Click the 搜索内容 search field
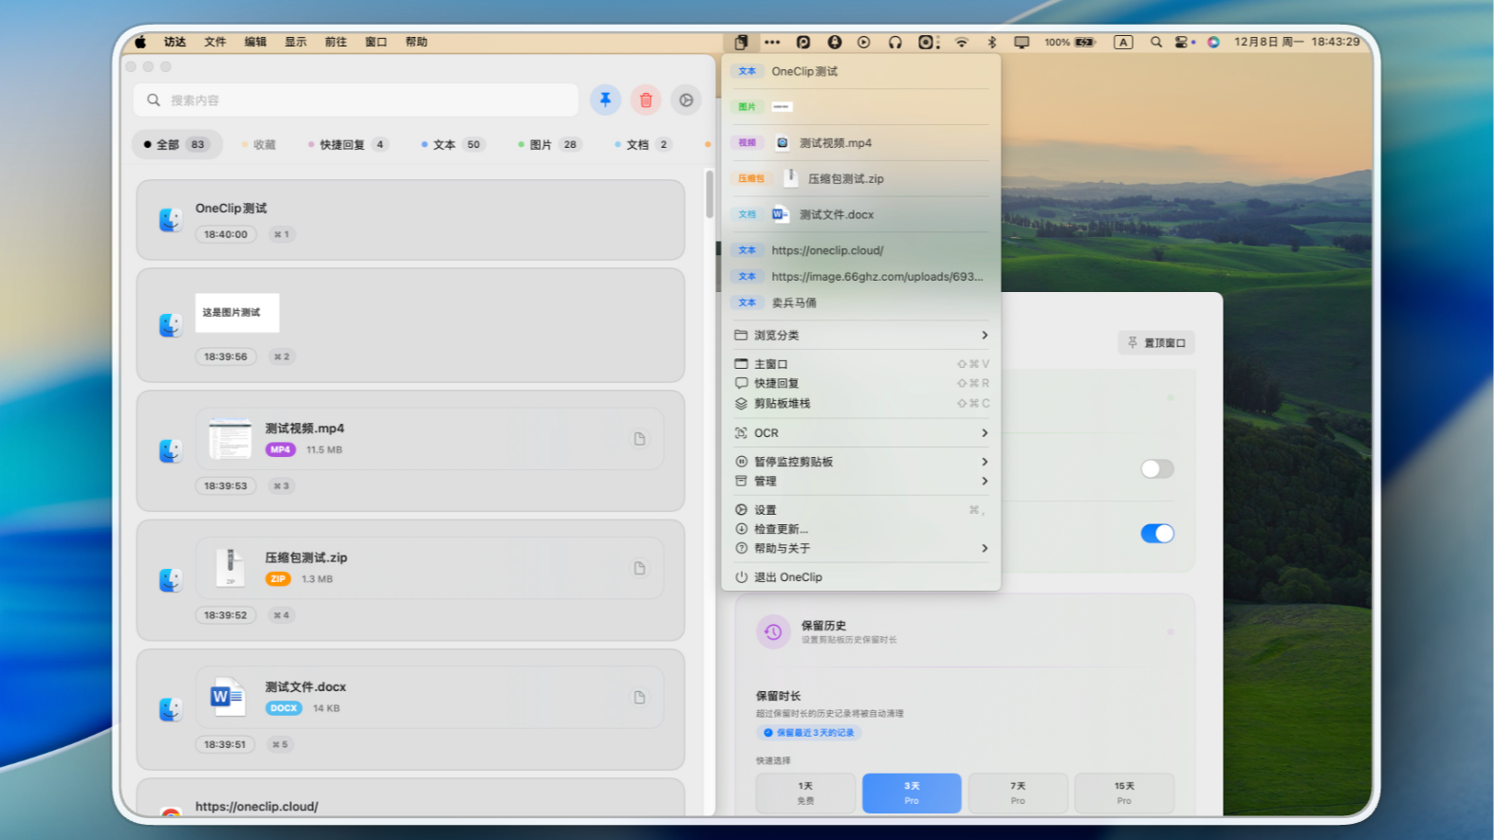This screenshot has width=1494, height=840. click(357, 100)
